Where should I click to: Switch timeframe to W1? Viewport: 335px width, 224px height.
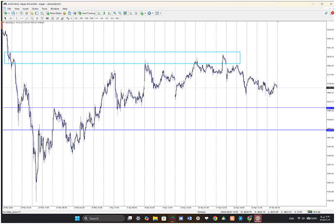[x=112, y=18]
